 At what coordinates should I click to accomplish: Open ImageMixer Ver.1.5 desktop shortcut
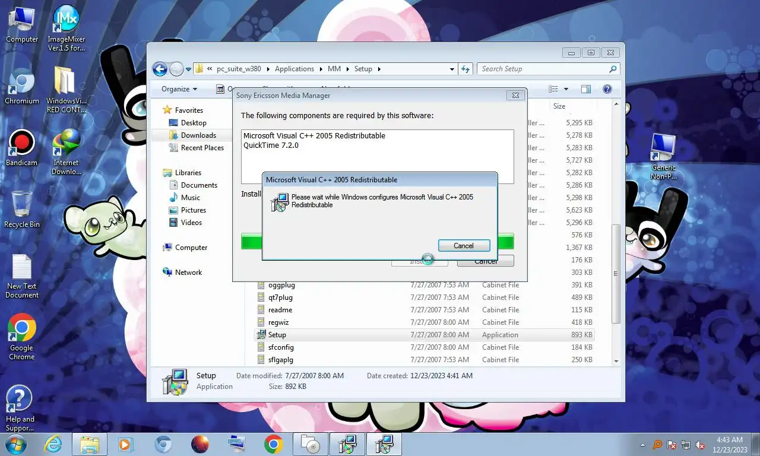coord(66,28)
